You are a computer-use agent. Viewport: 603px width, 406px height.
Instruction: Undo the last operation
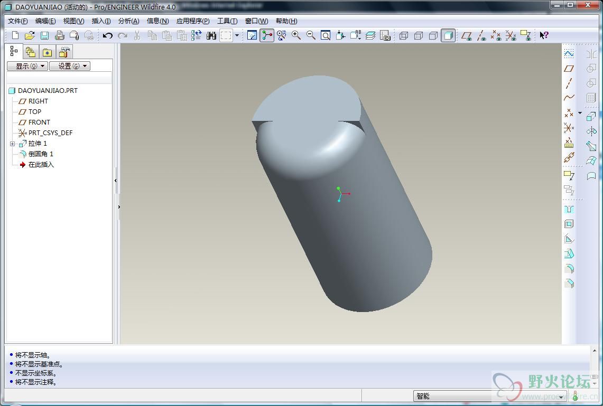click(108, 36)
